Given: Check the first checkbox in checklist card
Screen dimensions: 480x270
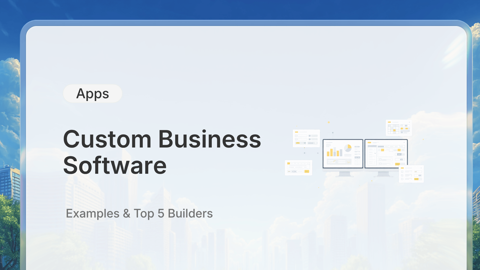Looking at the screenshot, I should tap(402, 171).
